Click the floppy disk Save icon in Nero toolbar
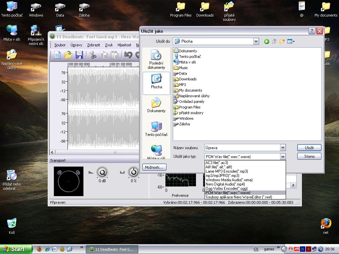This screenshot has width=339, height=254. click(79, 55)
